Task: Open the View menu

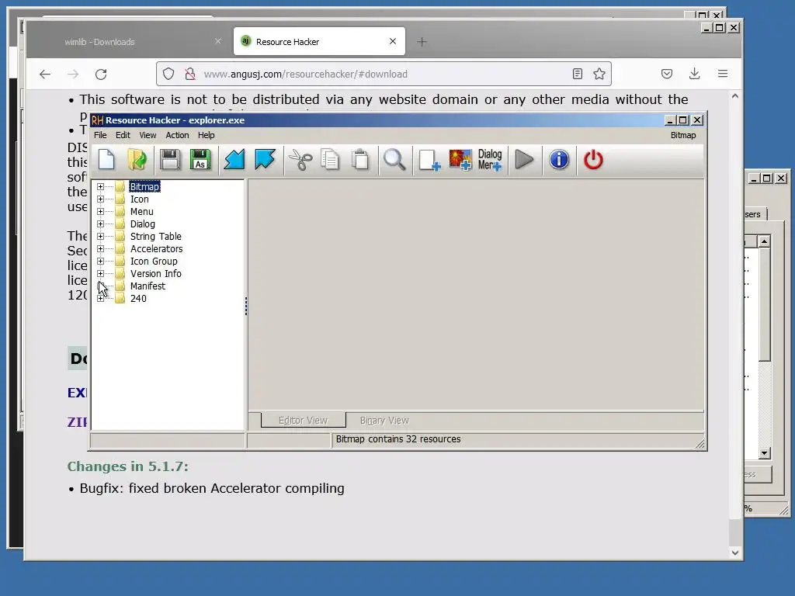Action: pyautogui.click(x=148, y=135)
